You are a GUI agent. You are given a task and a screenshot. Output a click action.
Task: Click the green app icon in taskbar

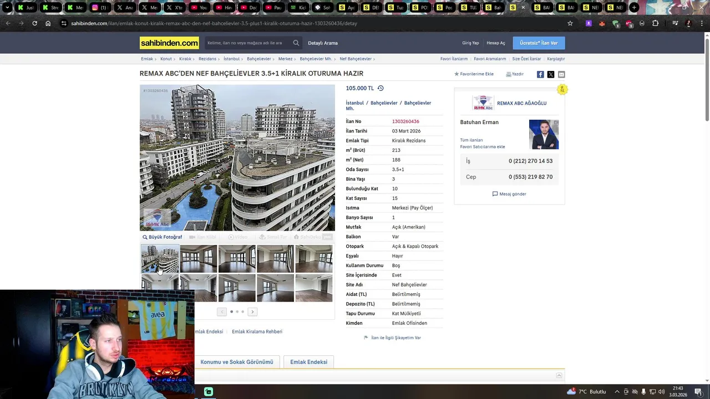[x=209, y=392]
